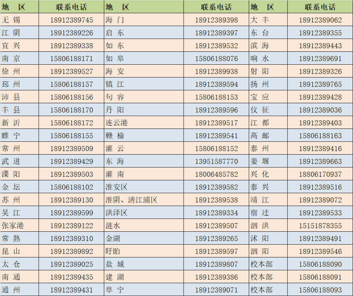353x296 pixels.
Task: Select the 昆山 region cell
Action: [x=11, y=251]
